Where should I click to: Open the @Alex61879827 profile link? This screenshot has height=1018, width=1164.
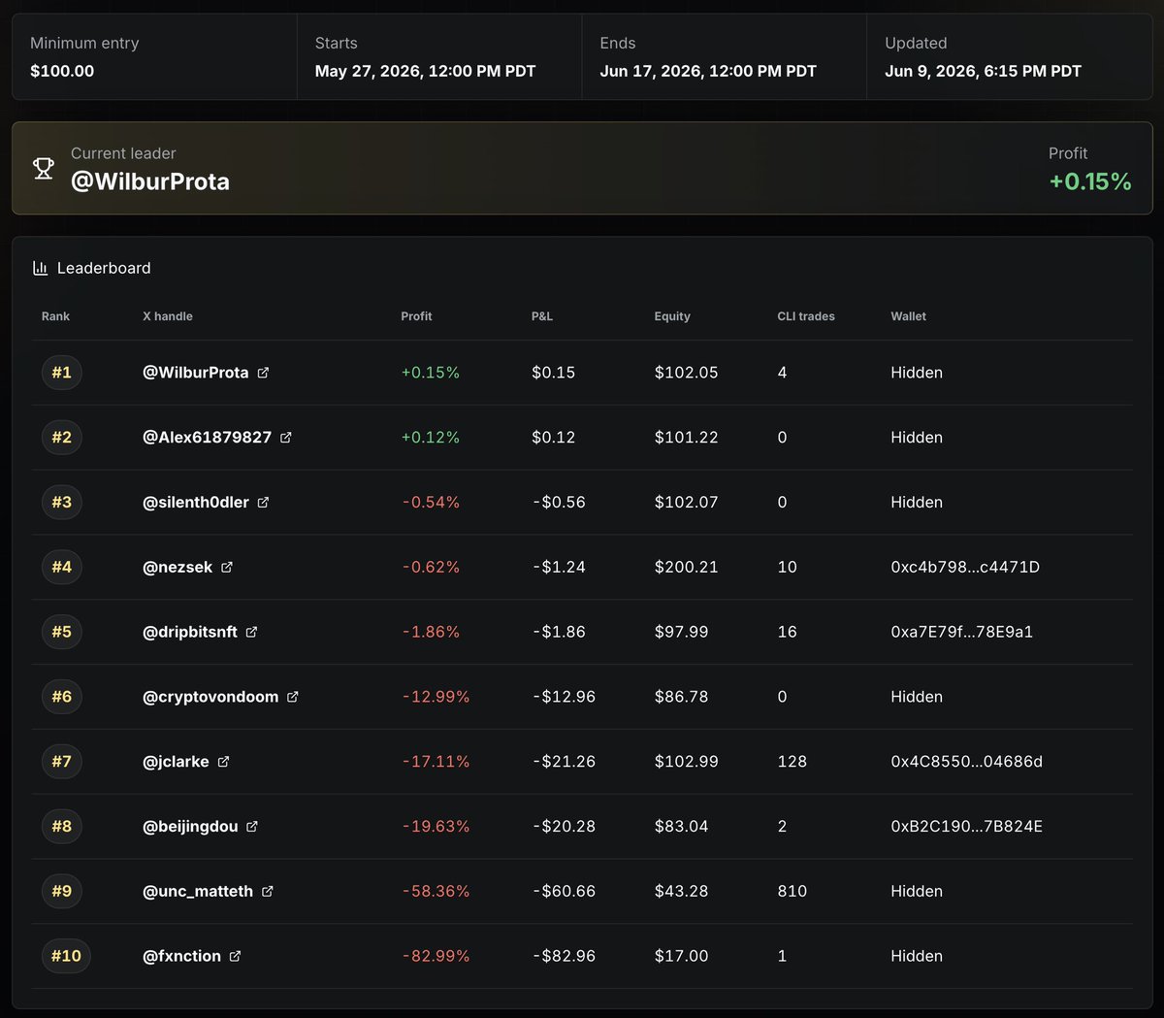(208, 438)
